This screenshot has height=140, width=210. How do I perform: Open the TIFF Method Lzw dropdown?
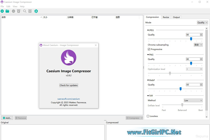tap(193, 100)
